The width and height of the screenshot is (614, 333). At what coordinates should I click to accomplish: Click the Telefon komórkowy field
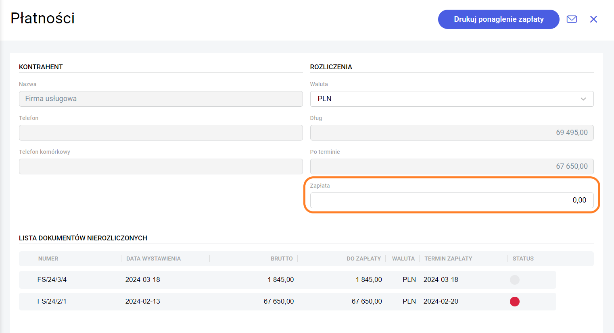pos(161,166)
